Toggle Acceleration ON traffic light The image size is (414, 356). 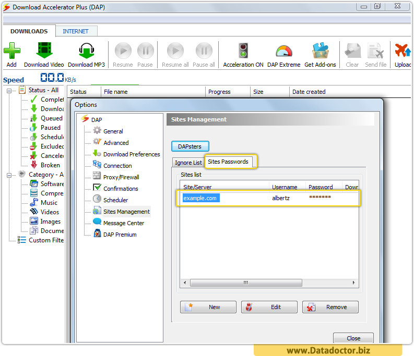click(x=243, y=51)
